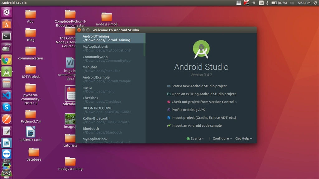Click muted volume indicator in panel
This screenshot has width=319, height=179.
click(292, 3)
